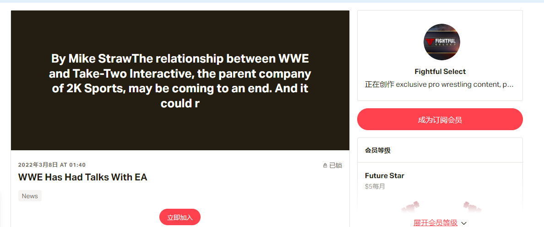This screenshot has height=227, width=544.
Task: Click the 立即加入 join button
Action: [180, 217]
